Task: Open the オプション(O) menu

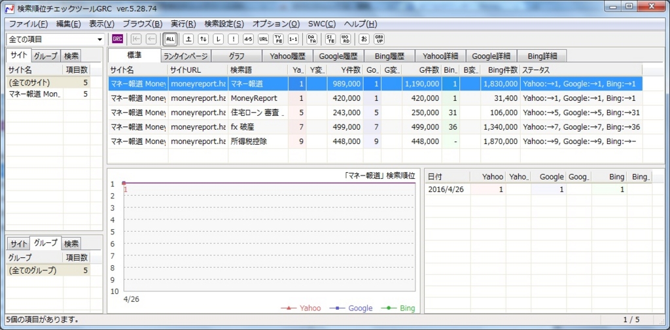Action: (276, 24)
